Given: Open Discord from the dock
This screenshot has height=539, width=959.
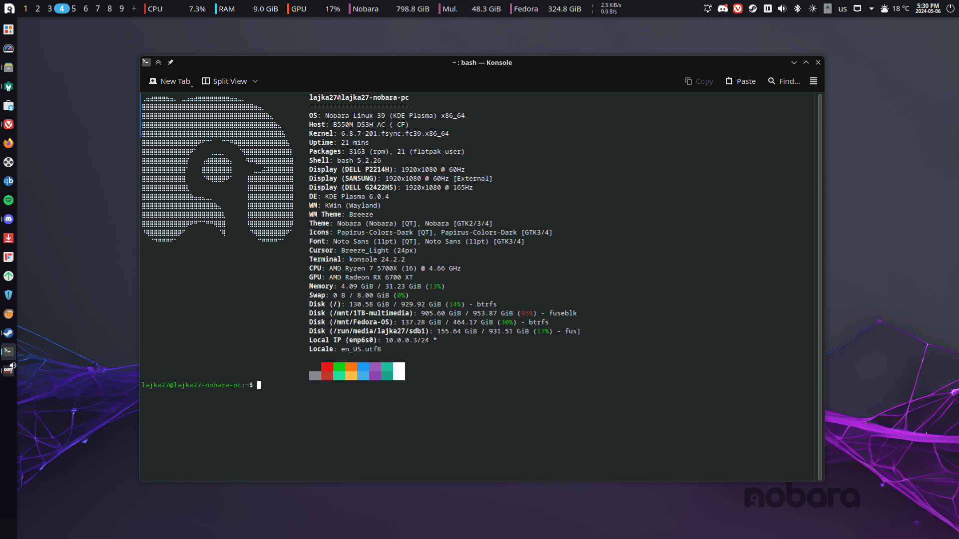Looking at the screenshot, I should 8,219.
